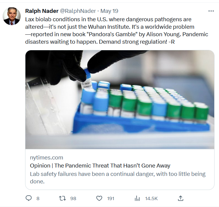Like the tweet with the heart icon
219x207 pixels.
99,198
